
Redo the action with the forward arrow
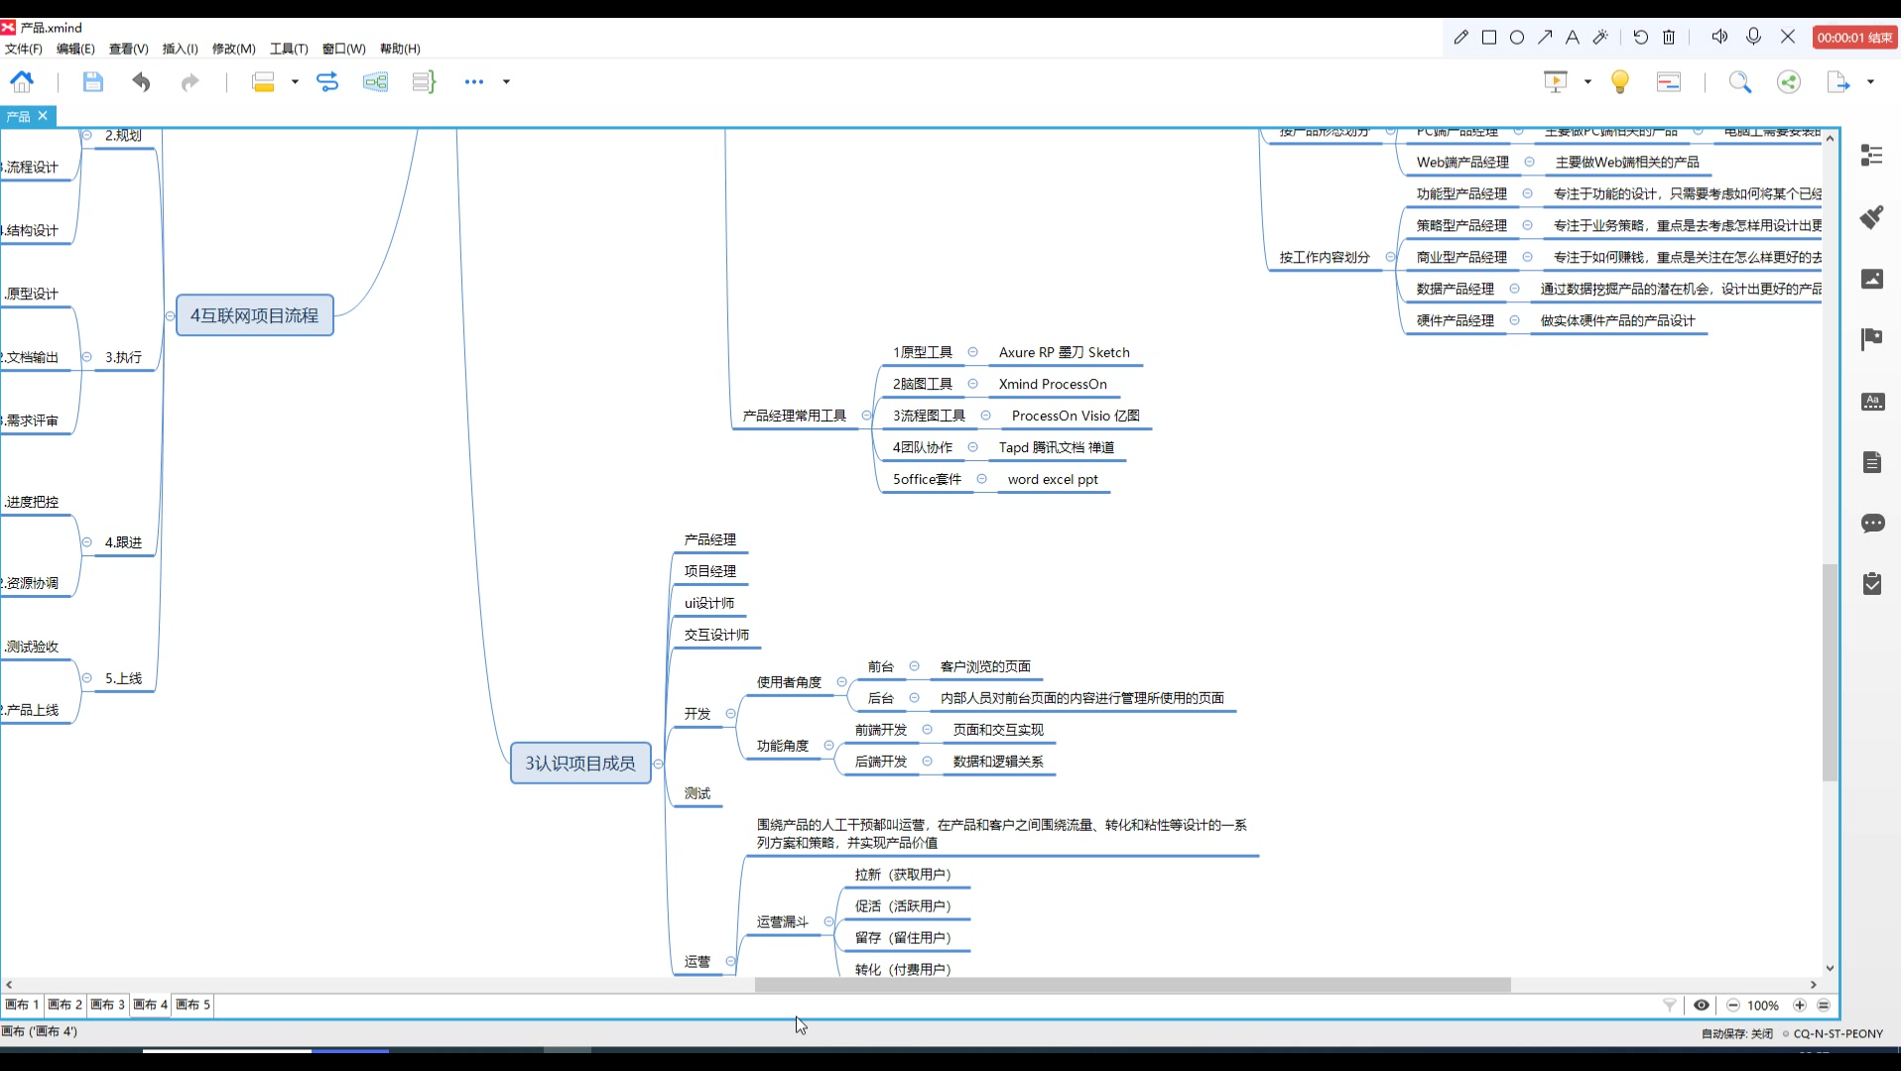[x=190, y=82]
